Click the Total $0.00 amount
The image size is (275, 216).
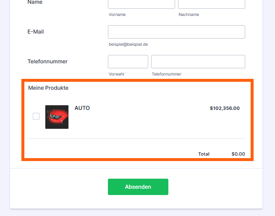[x=238, y=154]
